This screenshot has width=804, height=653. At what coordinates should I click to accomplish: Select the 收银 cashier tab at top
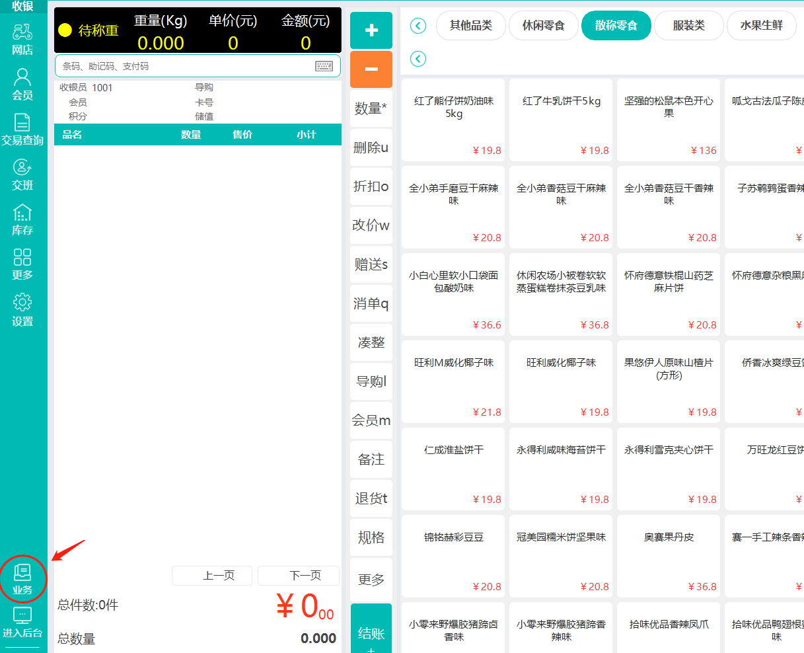click(x=22, y=6)
